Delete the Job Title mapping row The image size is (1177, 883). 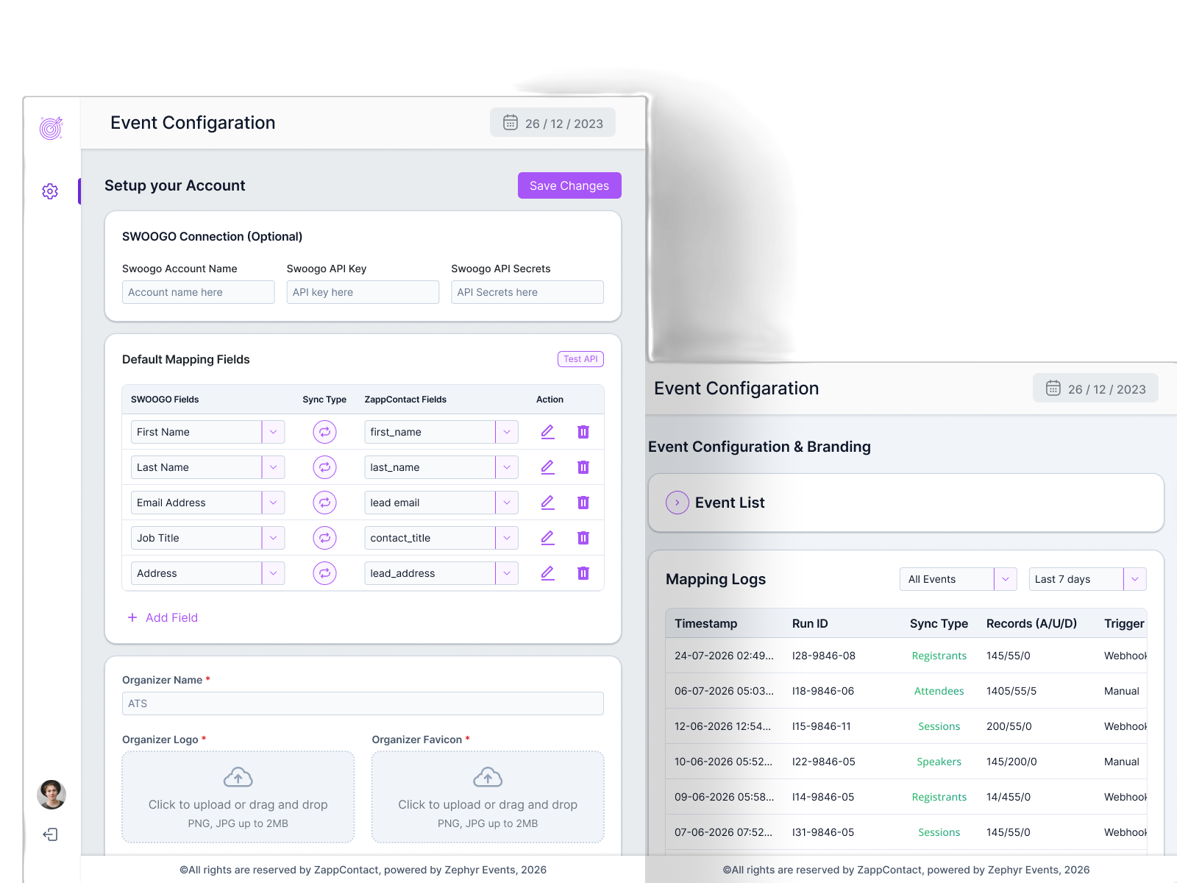point(583,538)
